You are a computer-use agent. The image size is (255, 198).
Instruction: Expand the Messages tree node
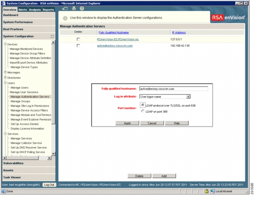[x=5, y=72]
